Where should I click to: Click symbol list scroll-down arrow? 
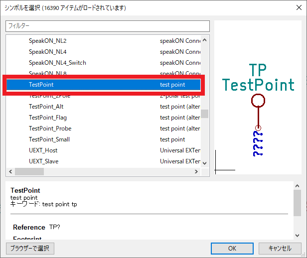(205, 162)
